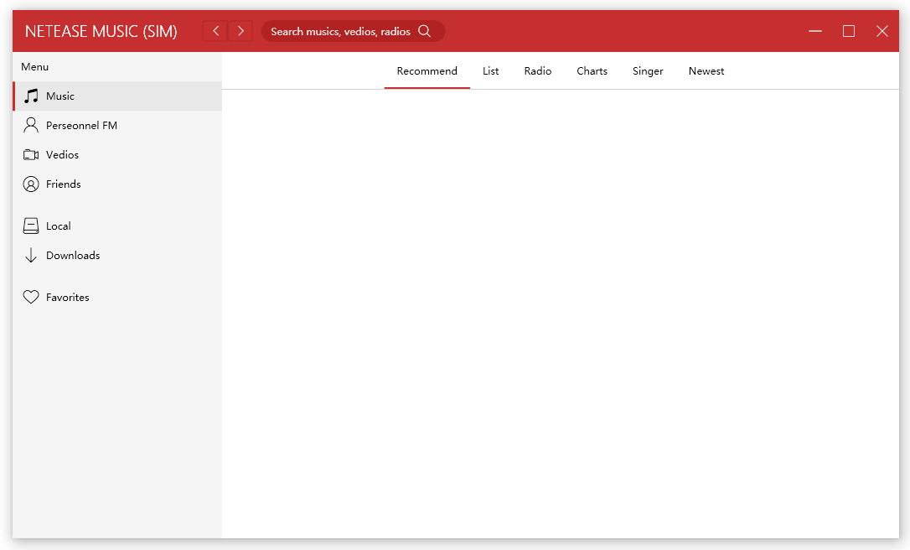Select the Friends label in sidebar
This screenshot has width=910, height=550.
63,184
